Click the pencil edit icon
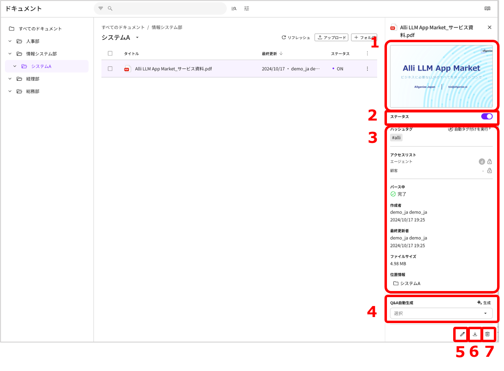The height and width of the screenshot is (371, 504). [x=462, y=334]
